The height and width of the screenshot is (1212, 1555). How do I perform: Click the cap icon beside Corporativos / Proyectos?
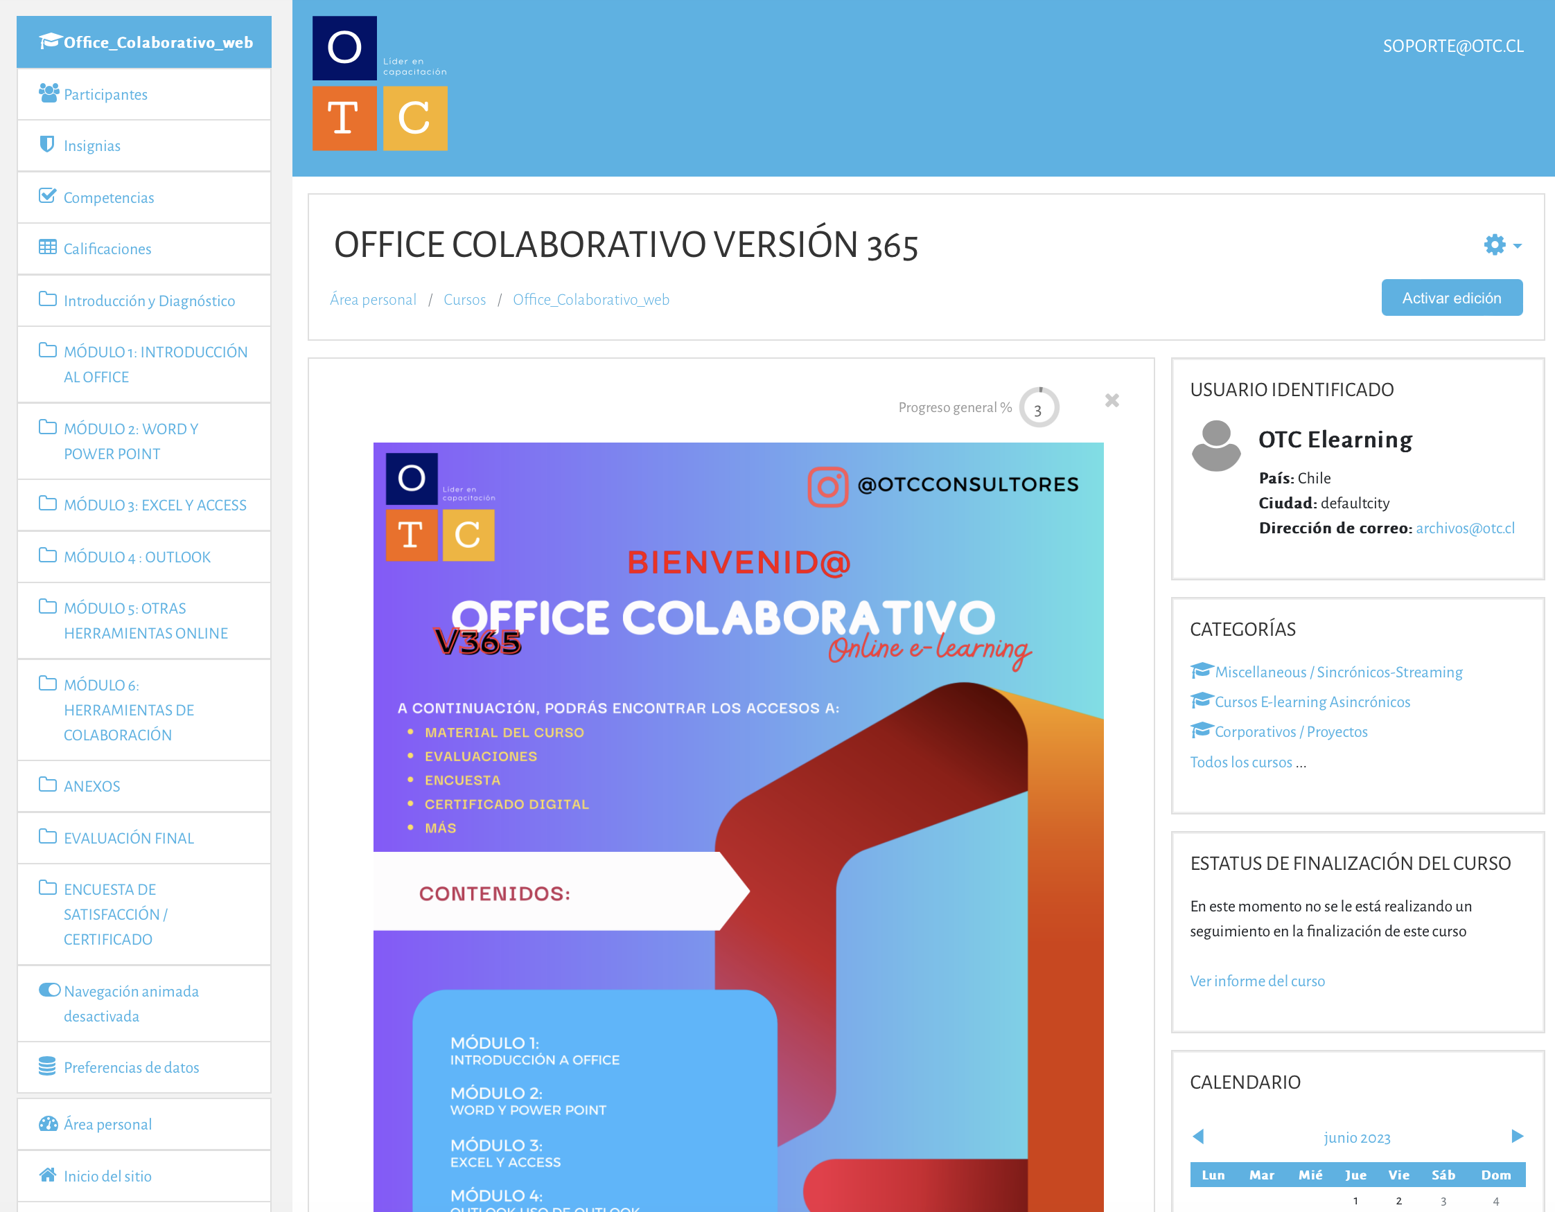(x=1202, y=730)
